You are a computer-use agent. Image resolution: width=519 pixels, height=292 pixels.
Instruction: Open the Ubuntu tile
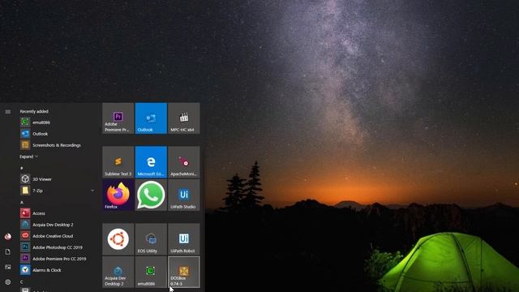pyautogui.click(x=118, y=239)
